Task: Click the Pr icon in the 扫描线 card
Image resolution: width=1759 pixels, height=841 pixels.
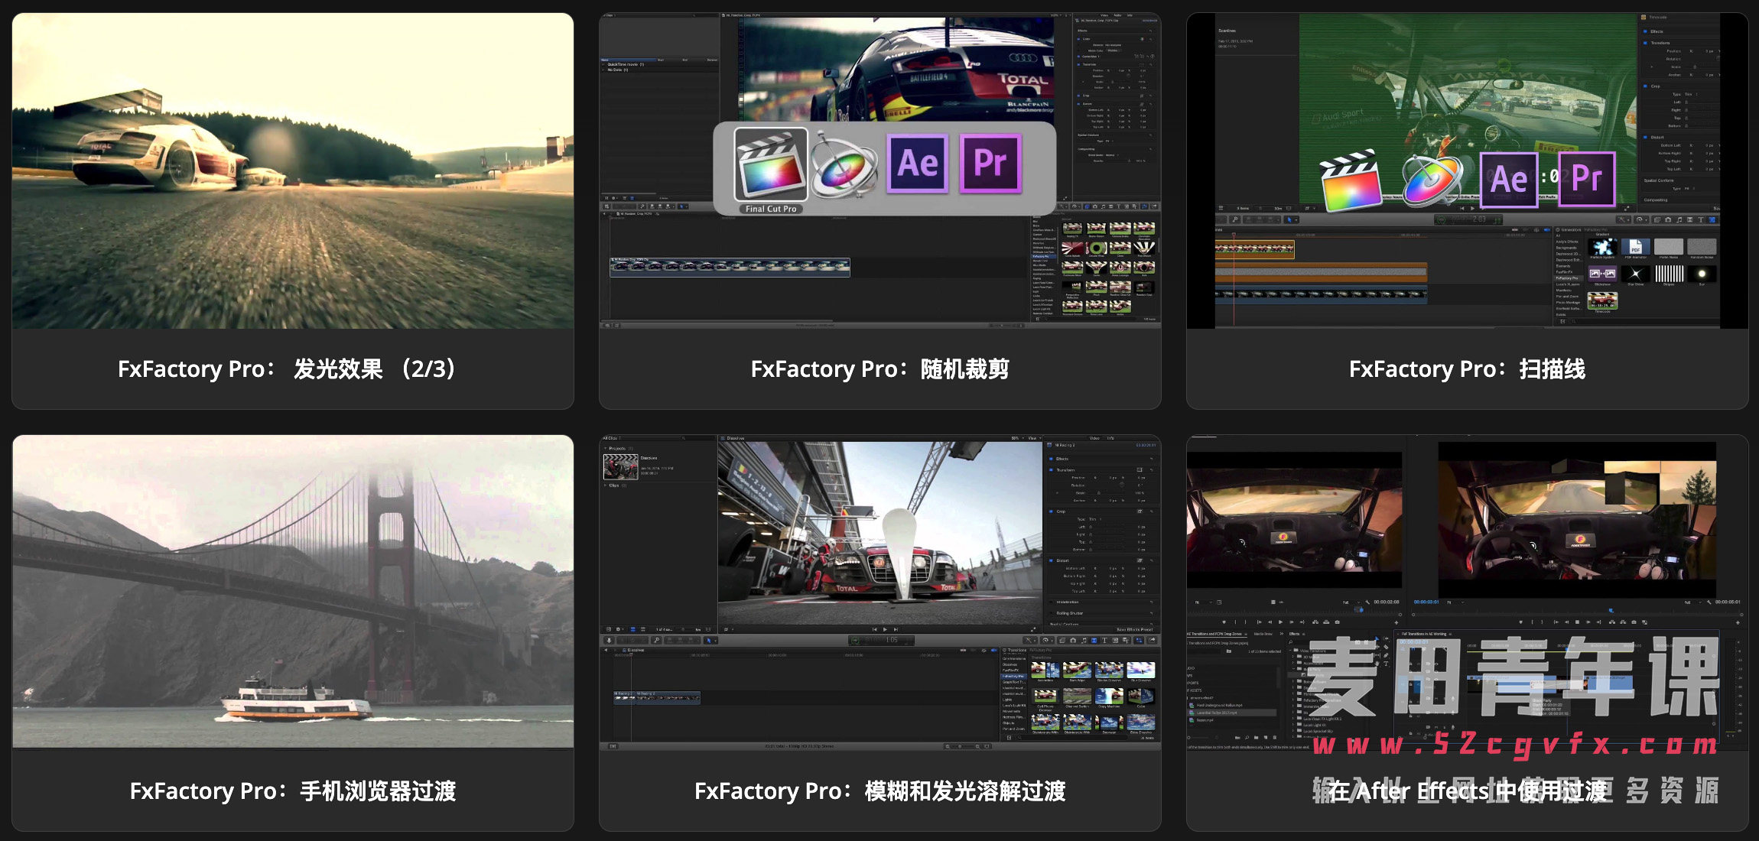Action: click(1587, 180)
